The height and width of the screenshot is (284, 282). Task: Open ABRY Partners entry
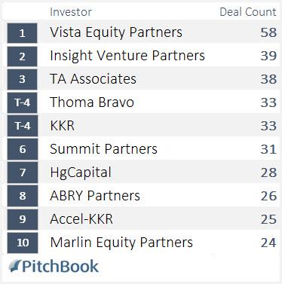(95, 196)
